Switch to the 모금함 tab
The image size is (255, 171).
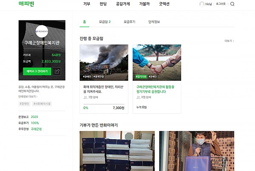click(x=105, y=22)
